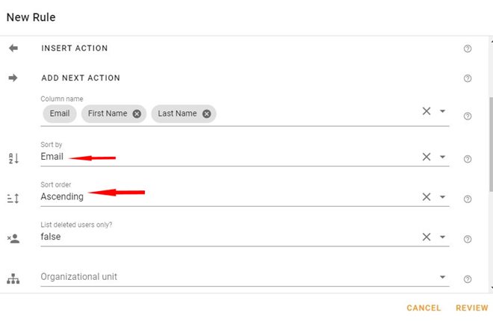493x321 pixels.
Task: Click the Add Next Action right arrow icon
Action: [13, 78]
